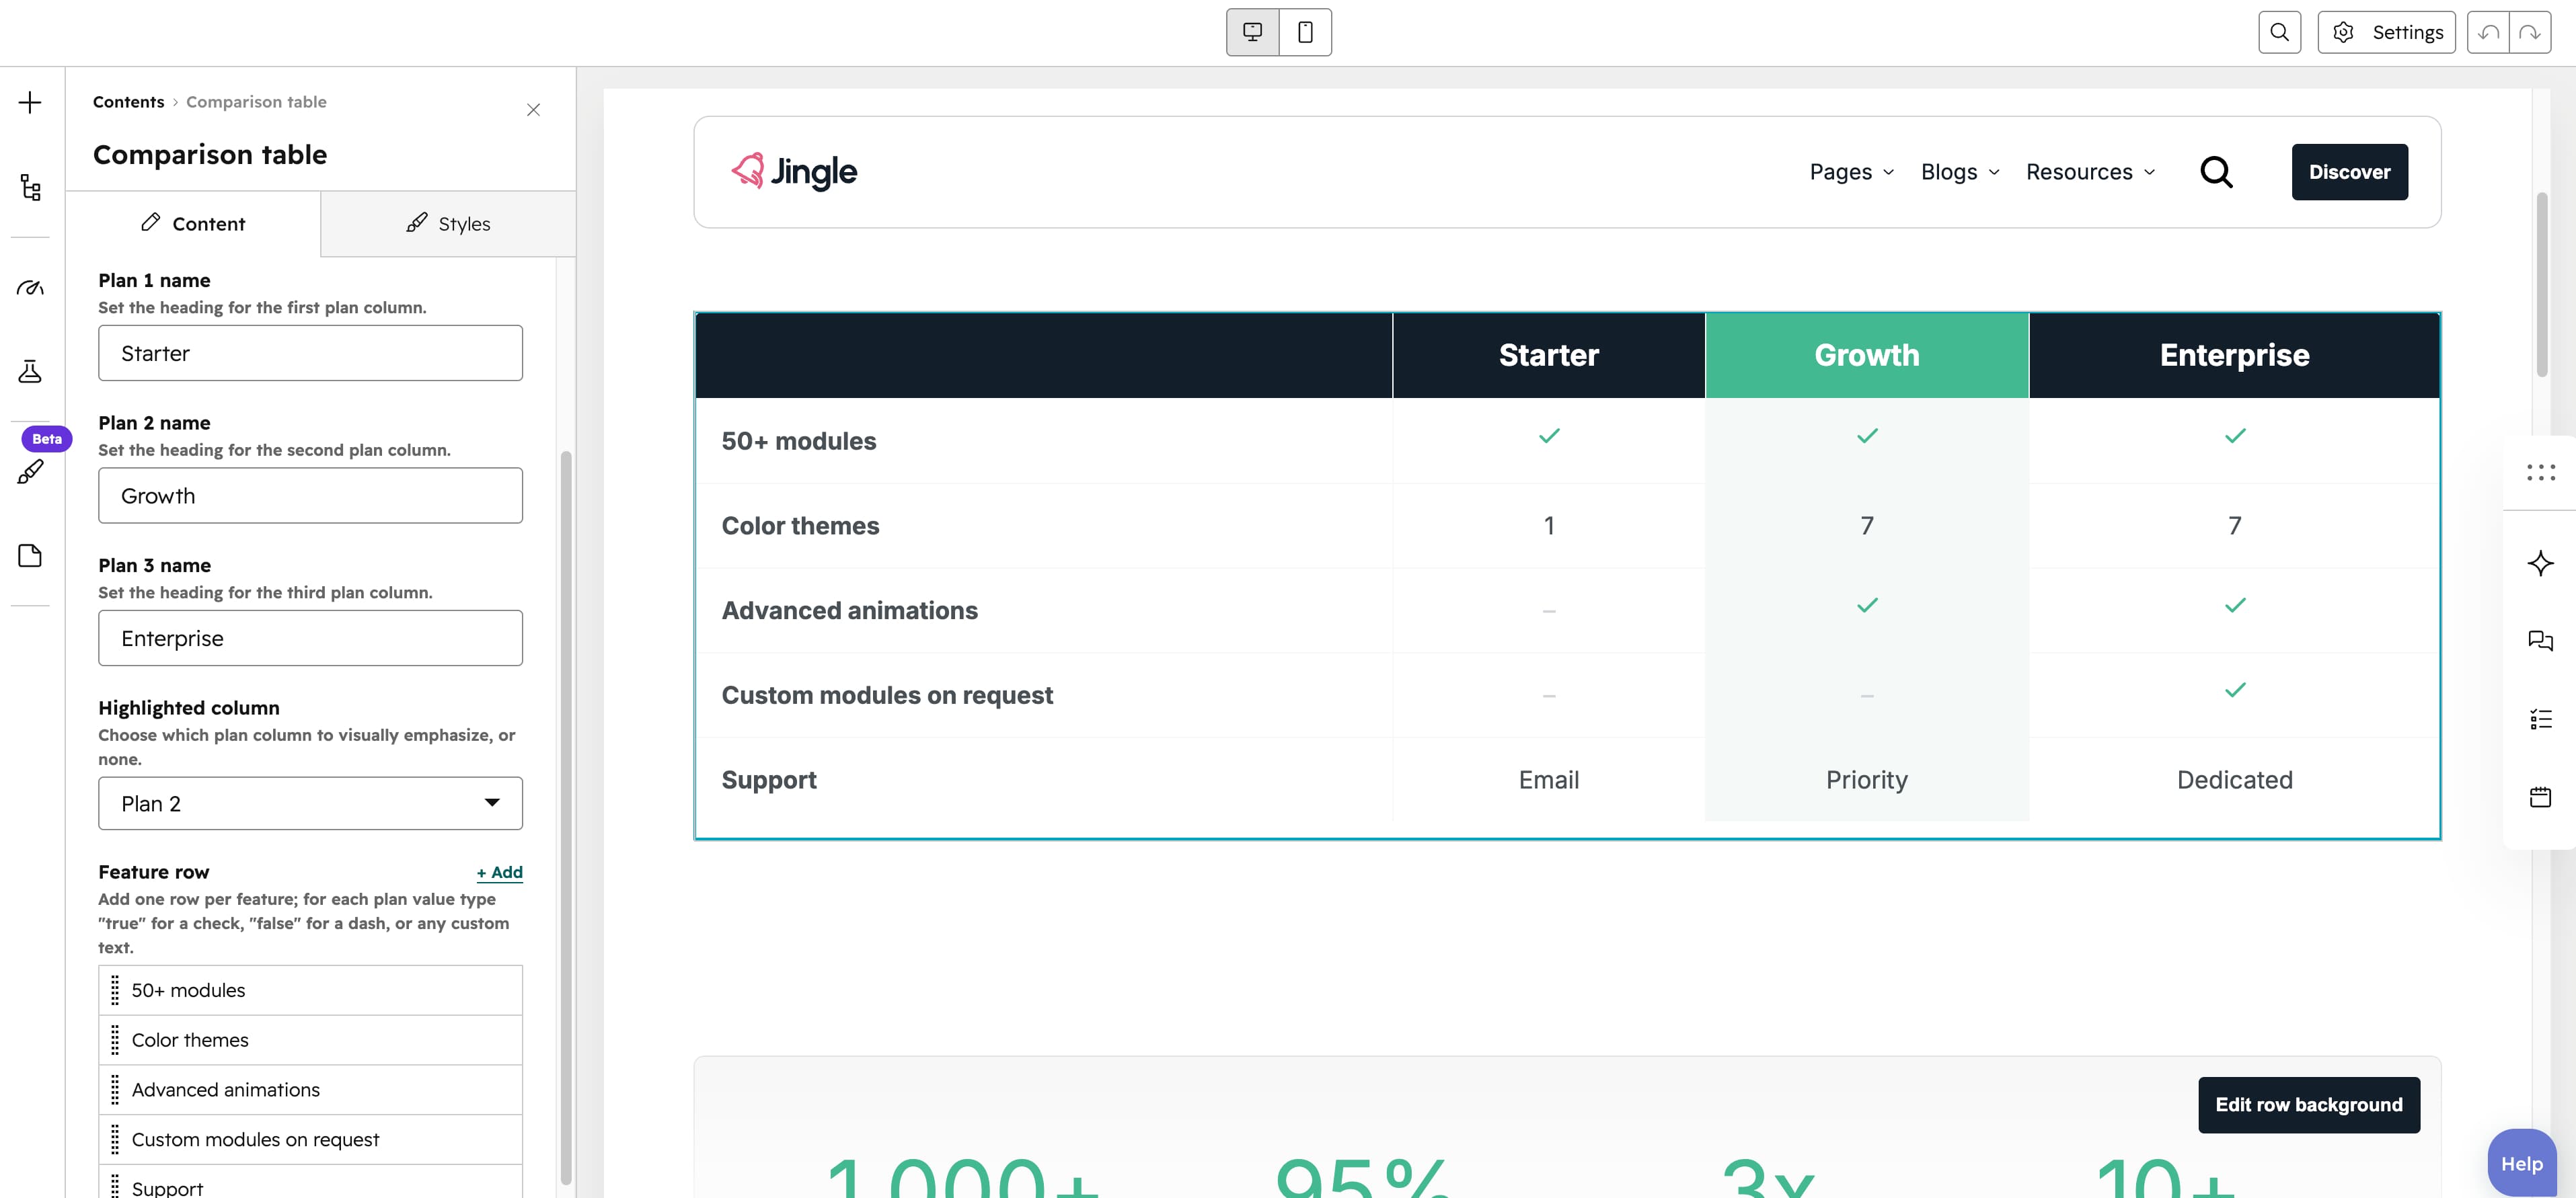Select the Starter column header
The image size is (2576, 1198).
(x=1548, y=356)
